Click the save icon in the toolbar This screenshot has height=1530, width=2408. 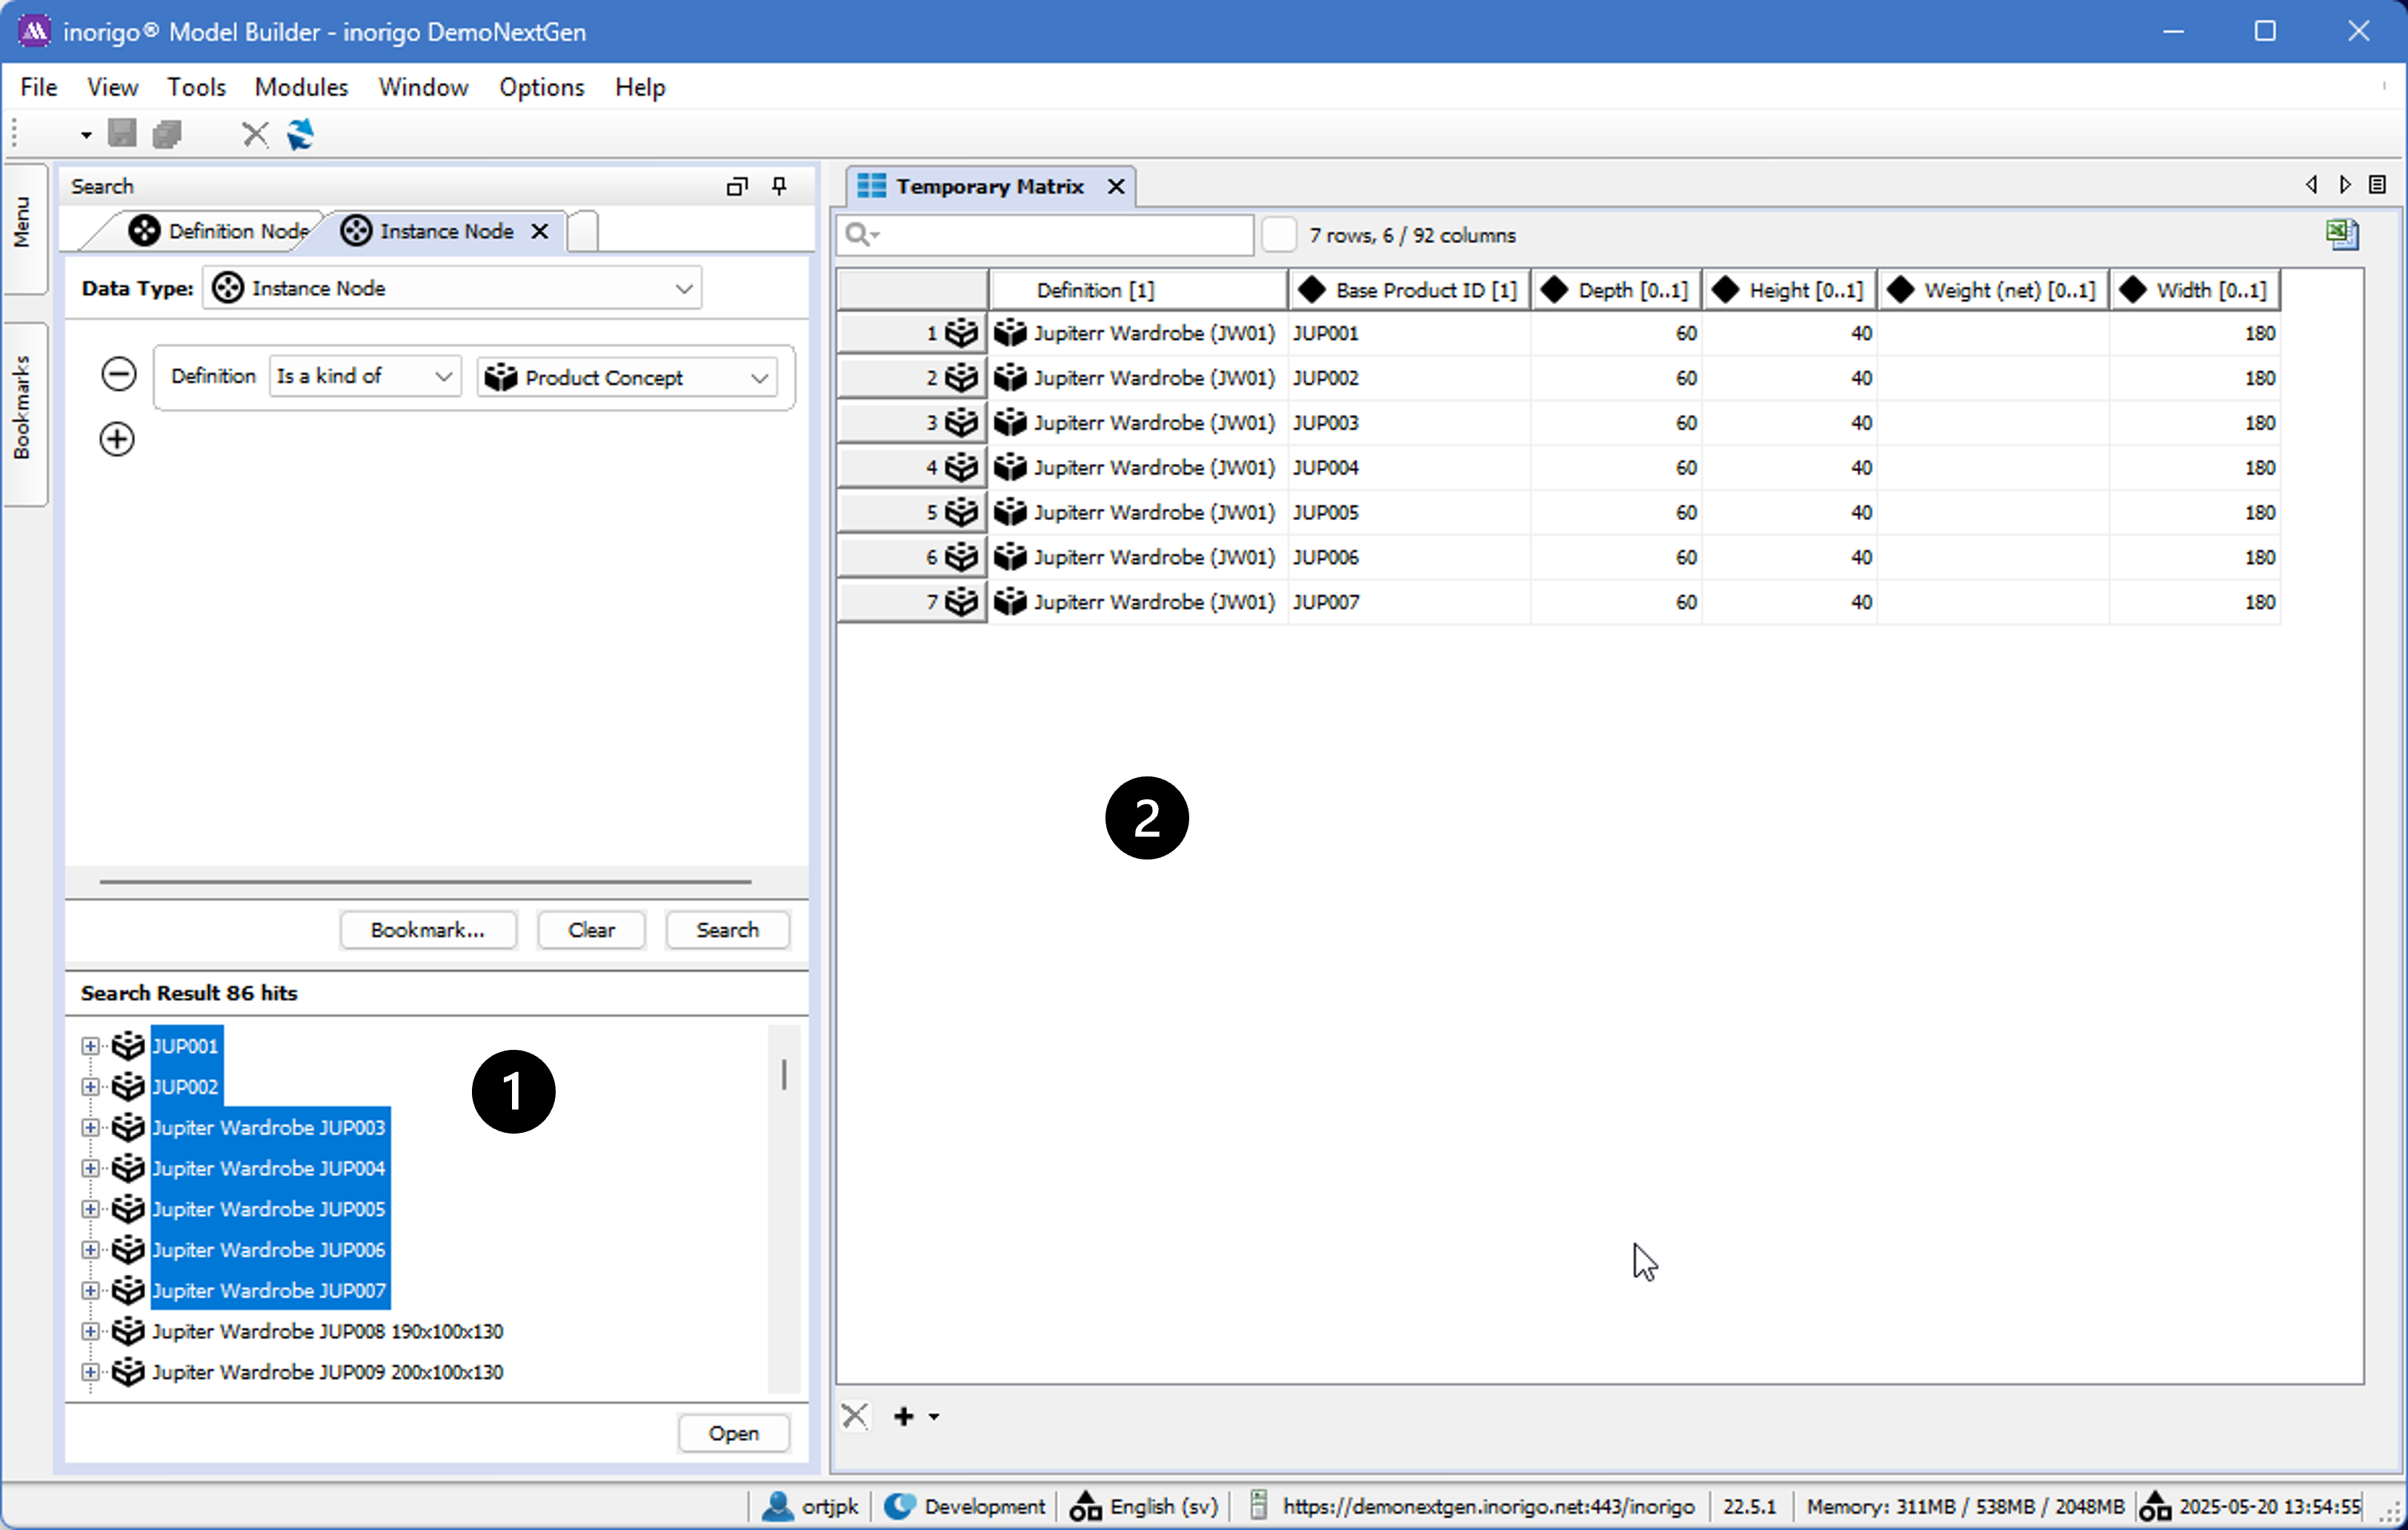coord(122,134)
